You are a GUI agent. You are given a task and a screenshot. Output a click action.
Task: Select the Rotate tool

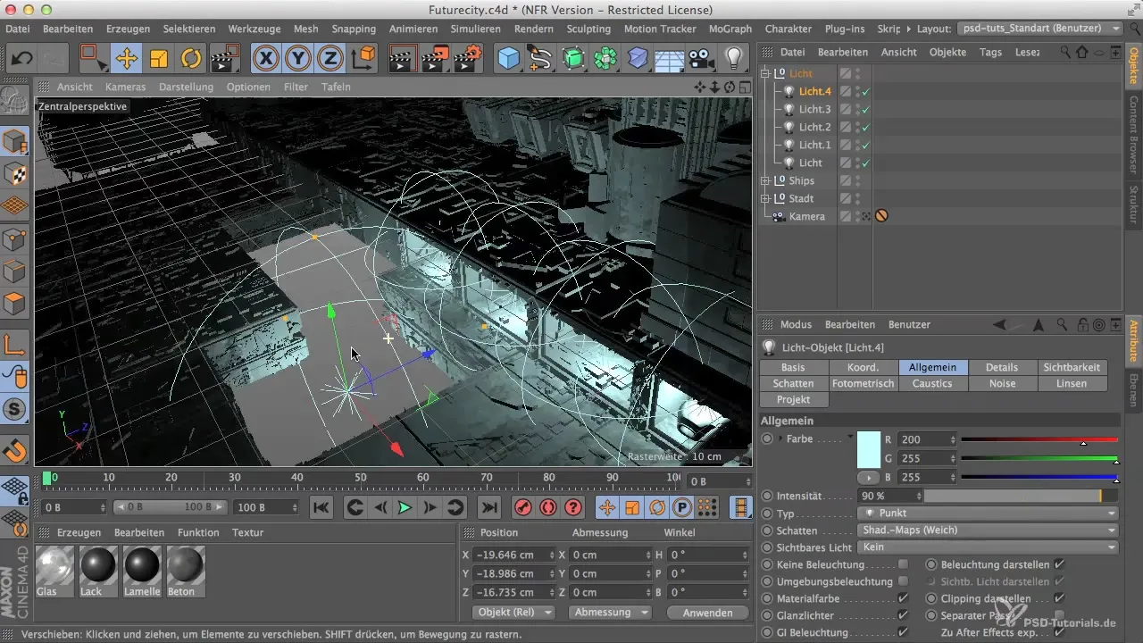coord(190,59)
